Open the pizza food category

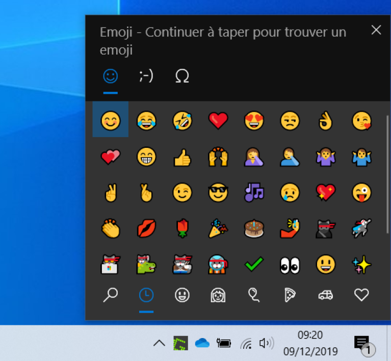(290, 295)
